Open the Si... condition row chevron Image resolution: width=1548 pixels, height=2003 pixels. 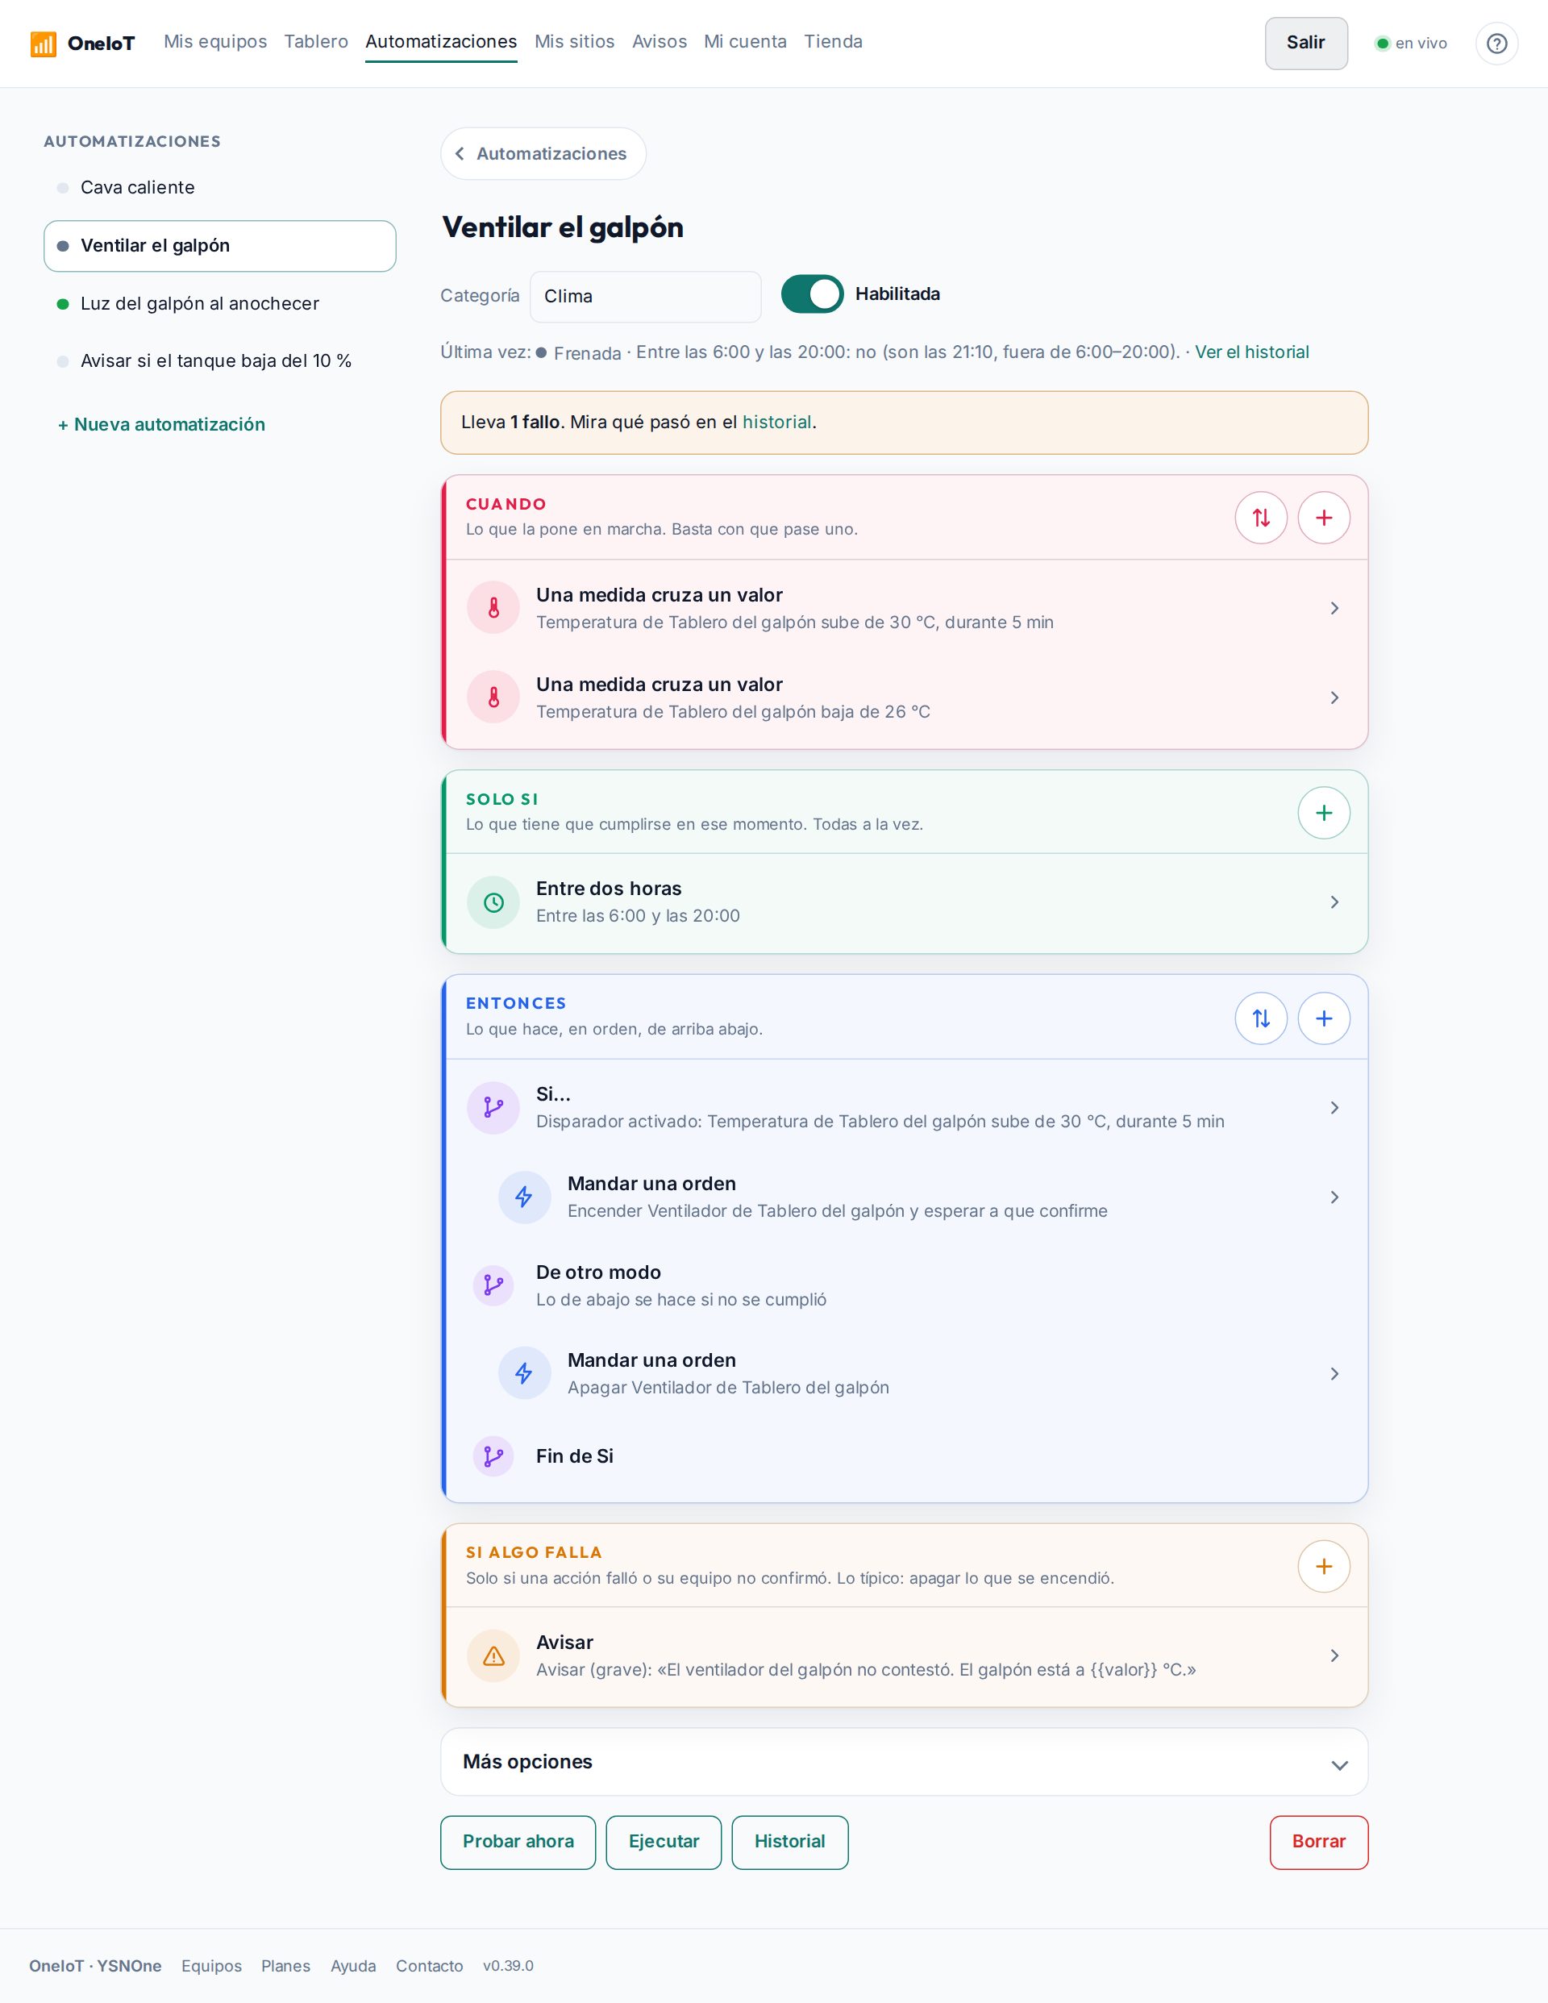(x=1334, y=1108)
